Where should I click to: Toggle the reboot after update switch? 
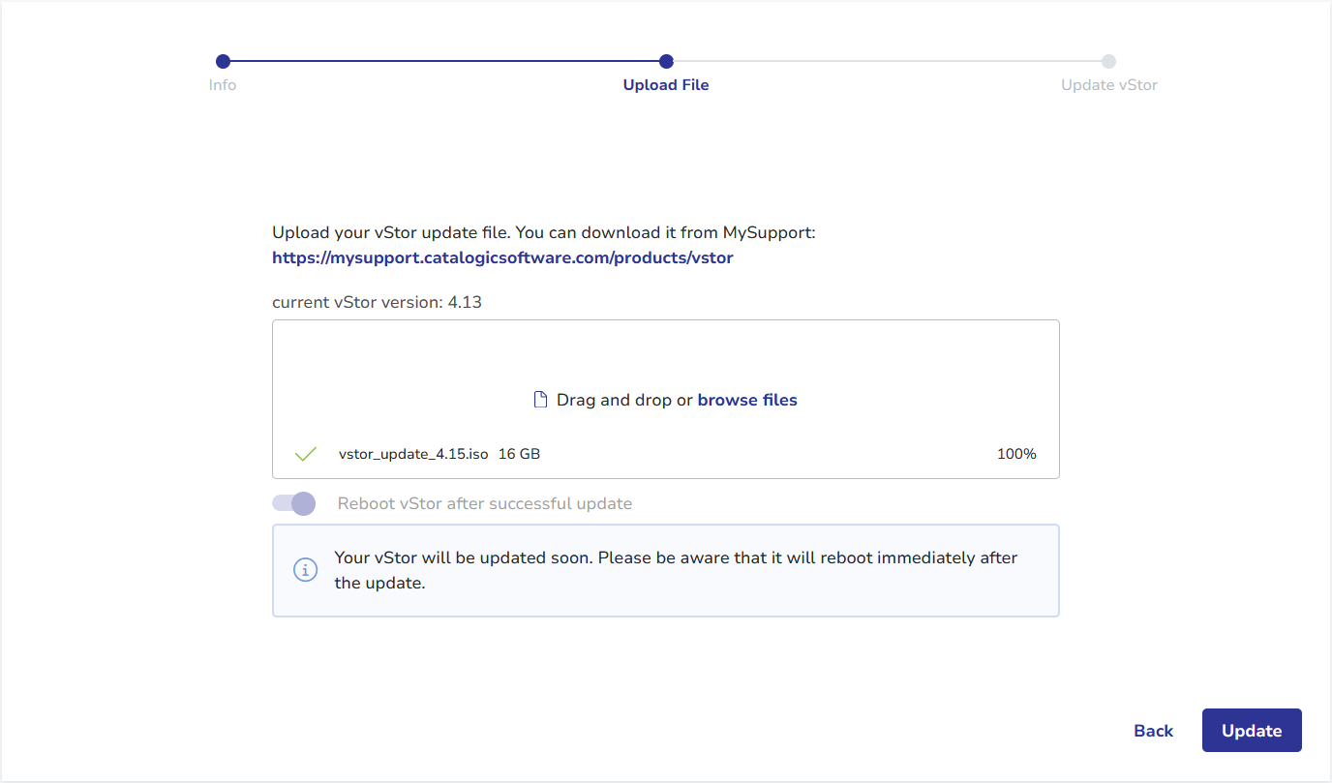[x=294, y=503]
